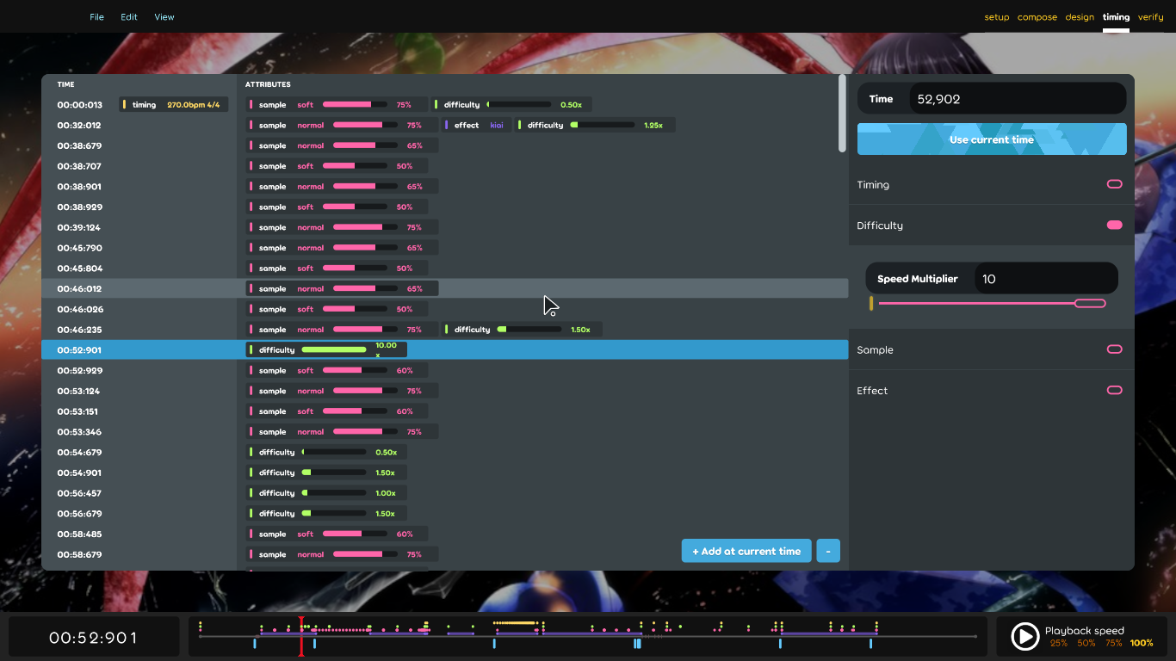
Task: Click the minus button to delete control point
Action: tap(827, 550)
